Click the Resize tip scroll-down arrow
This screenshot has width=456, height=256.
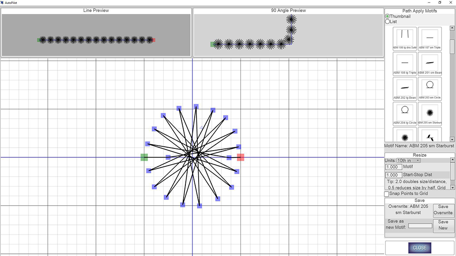click(x=453, y=187)
